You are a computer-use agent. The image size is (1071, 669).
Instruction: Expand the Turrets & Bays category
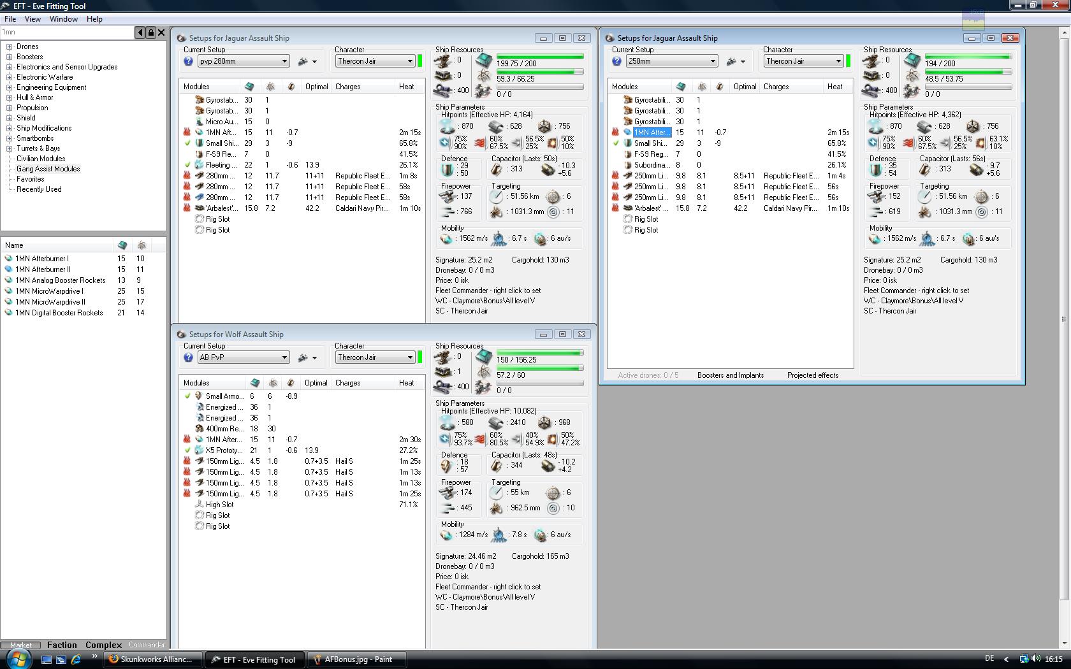point(9,148)
